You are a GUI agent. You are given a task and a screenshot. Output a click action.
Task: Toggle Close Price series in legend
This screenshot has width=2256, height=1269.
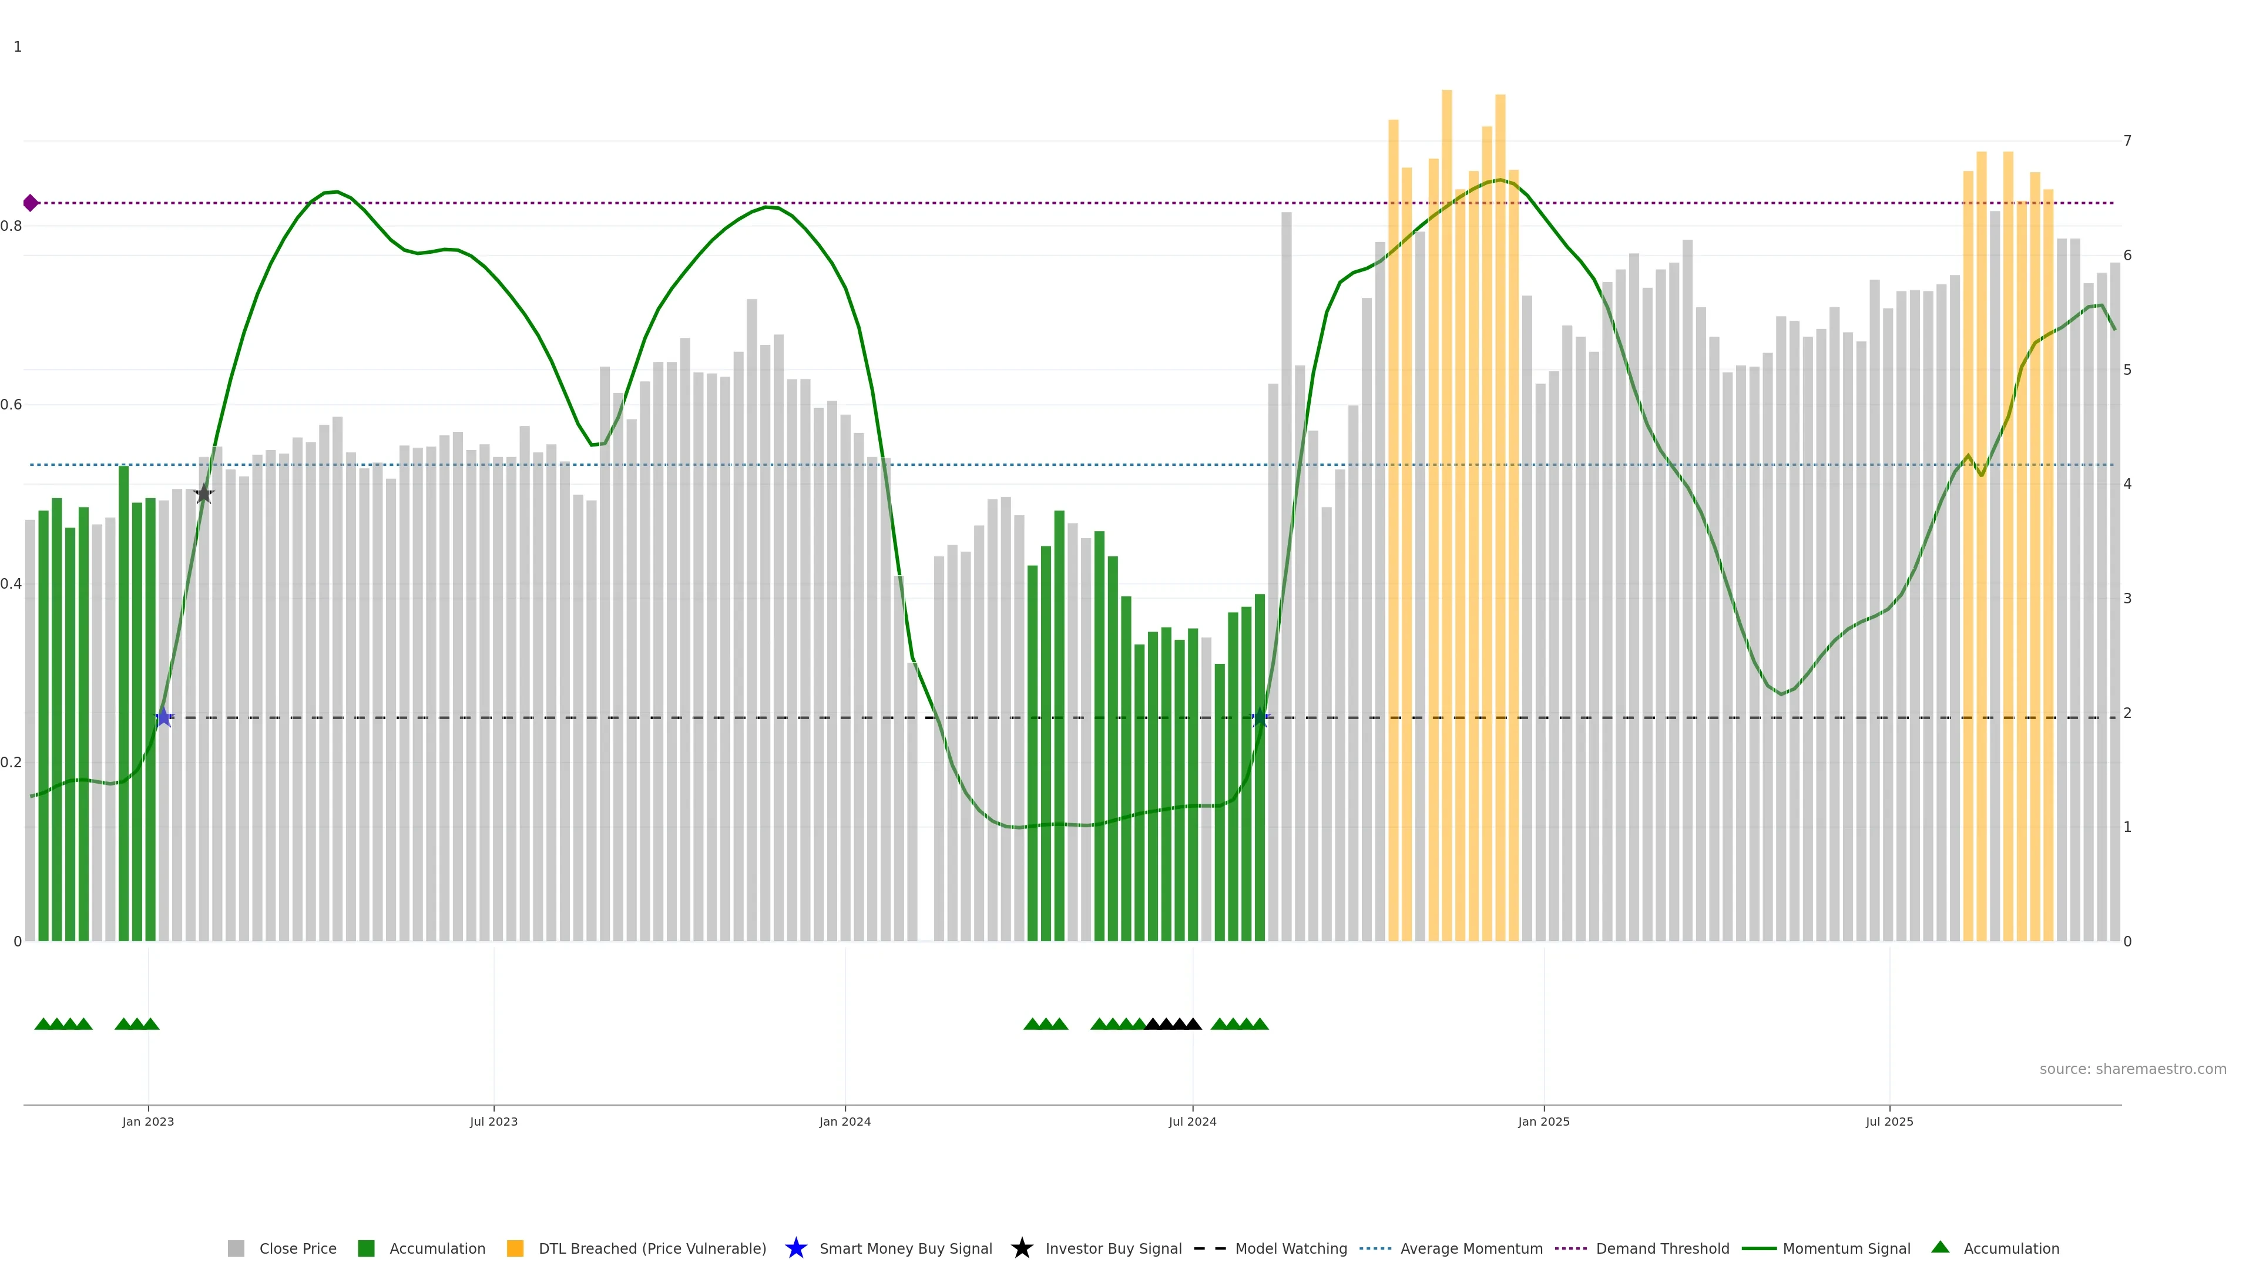297,1248
